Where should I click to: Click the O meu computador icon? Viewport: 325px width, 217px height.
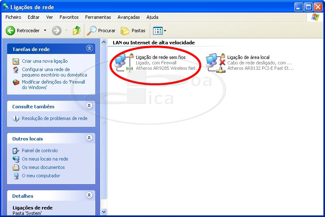[x=16, y=176]
